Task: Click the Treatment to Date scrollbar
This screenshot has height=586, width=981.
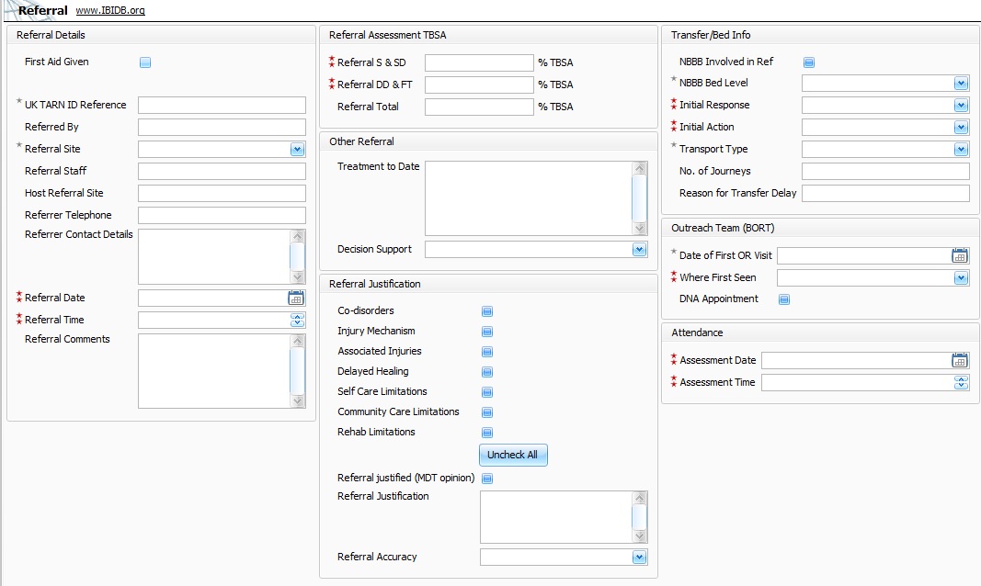Action: click(639, 197)
